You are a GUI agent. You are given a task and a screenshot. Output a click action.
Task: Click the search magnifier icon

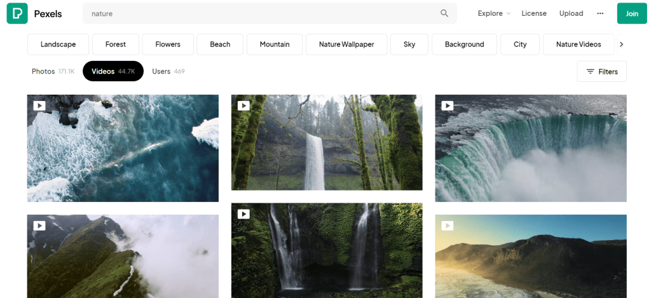tap(444, 13)
